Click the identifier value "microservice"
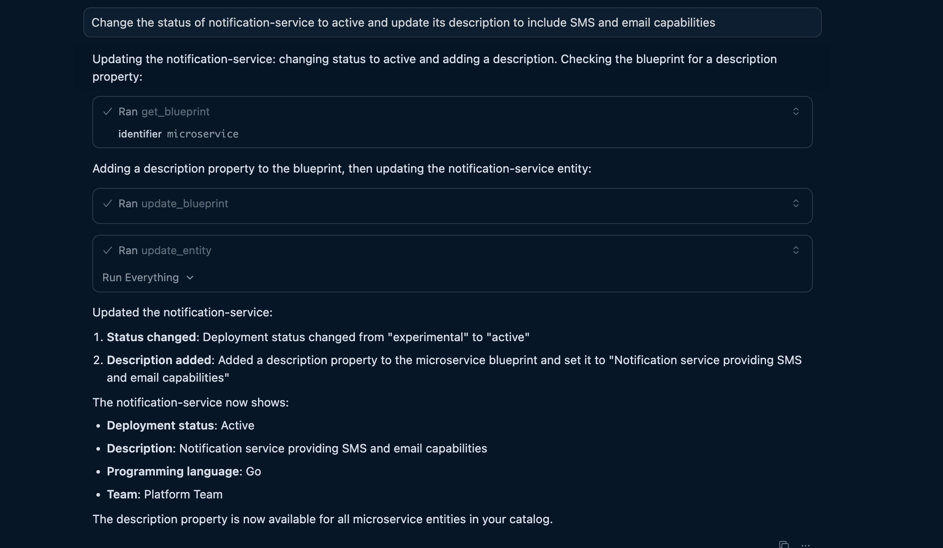943x548 pixels. click(x=203, y=134)
